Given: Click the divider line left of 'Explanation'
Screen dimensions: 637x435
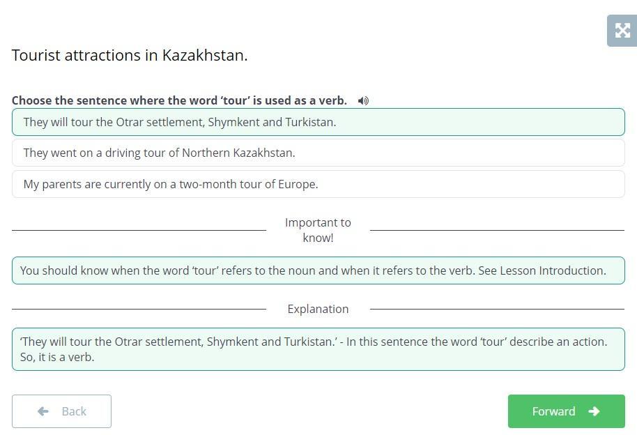Looking at the screenshot, I should point(139,309).
